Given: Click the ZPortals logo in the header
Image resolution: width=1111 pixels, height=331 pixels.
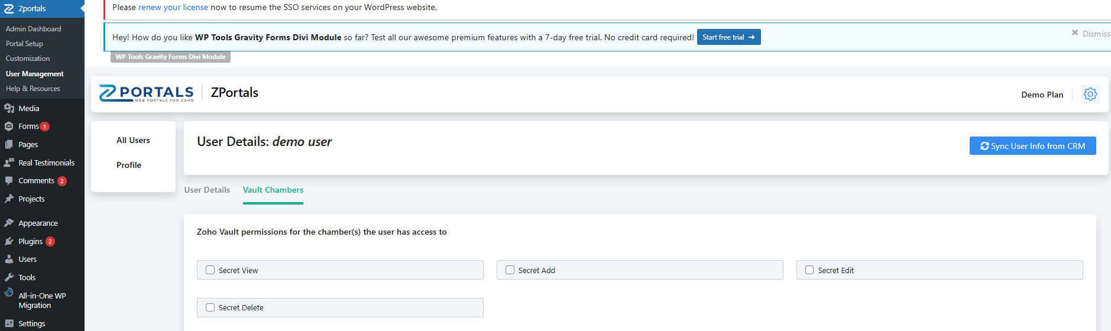Looking at the screenshot, I should tap(146, 93).
